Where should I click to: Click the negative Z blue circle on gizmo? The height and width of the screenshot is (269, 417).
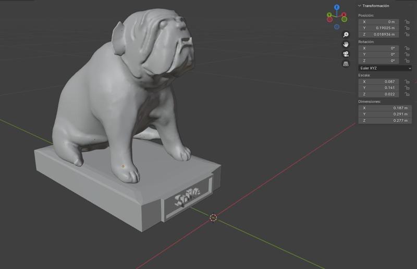tap(337, 27)
